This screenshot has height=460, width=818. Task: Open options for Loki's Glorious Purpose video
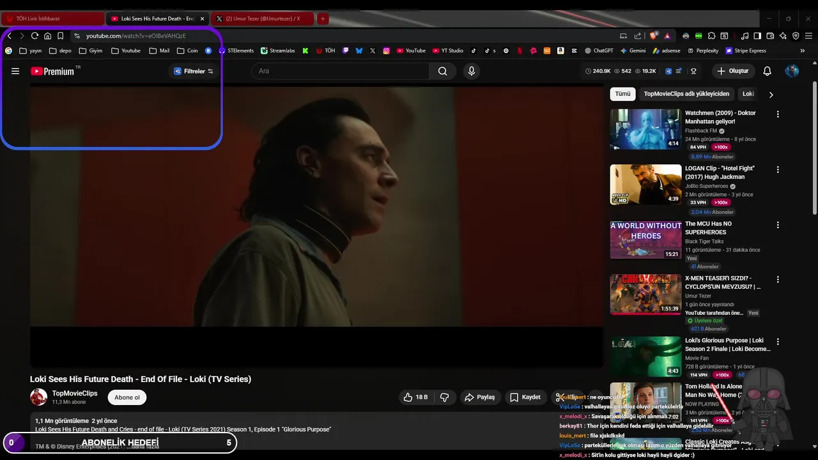778,342
